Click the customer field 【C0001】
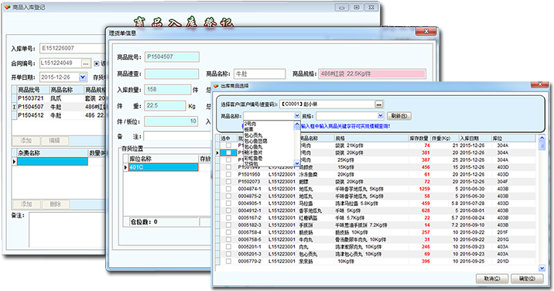554x291 pixels. tap(327, 104)
